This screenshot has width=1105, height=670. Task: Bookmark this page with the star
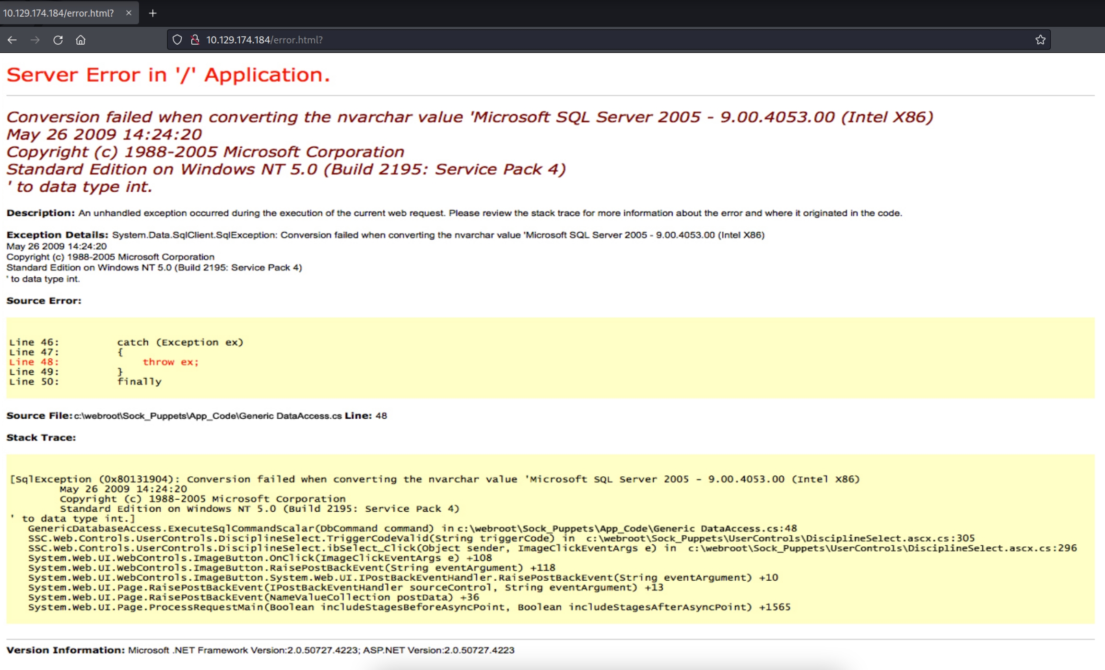(1040, 40)
